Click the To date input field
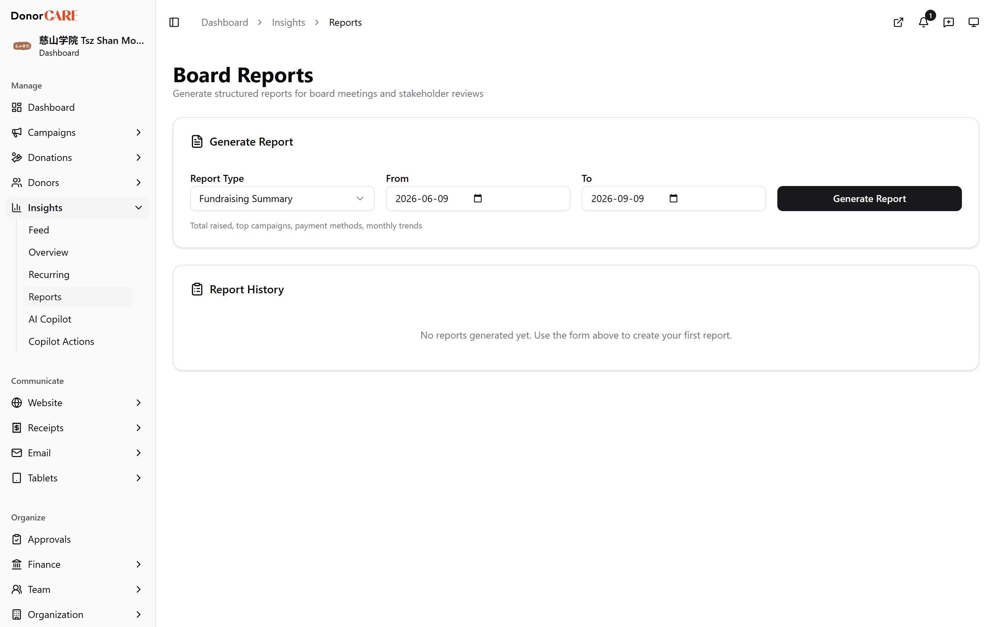 click(674, 199)
